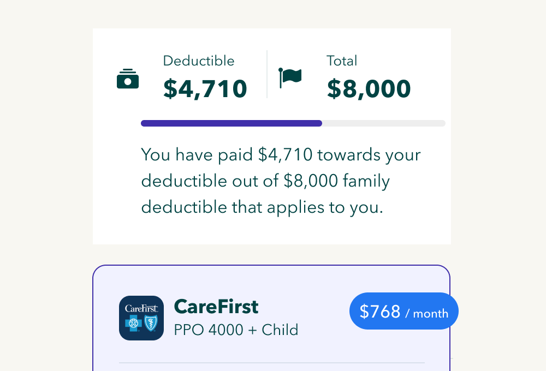Click the CareFirst wordmark inside the logo
Image resolution: width=546 pixels, height=371 pixels.
click(141, 308)
